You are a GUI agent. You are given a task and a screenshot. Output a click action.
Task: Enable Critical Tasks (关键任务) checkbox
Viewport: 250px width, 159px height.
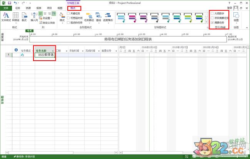pos(68,13)
